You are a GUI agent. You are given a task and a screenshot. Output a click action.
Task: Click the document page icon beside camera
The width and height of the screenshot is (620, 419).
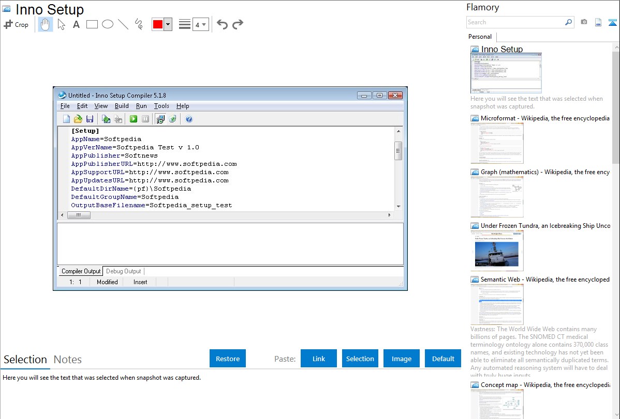click(598, 23)
